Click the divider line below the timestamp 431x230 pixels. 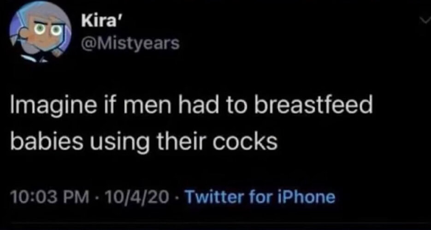click(216, 222)
